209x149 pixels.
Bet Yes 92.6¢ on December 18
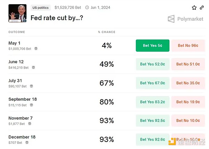click(x=153, y=139)
